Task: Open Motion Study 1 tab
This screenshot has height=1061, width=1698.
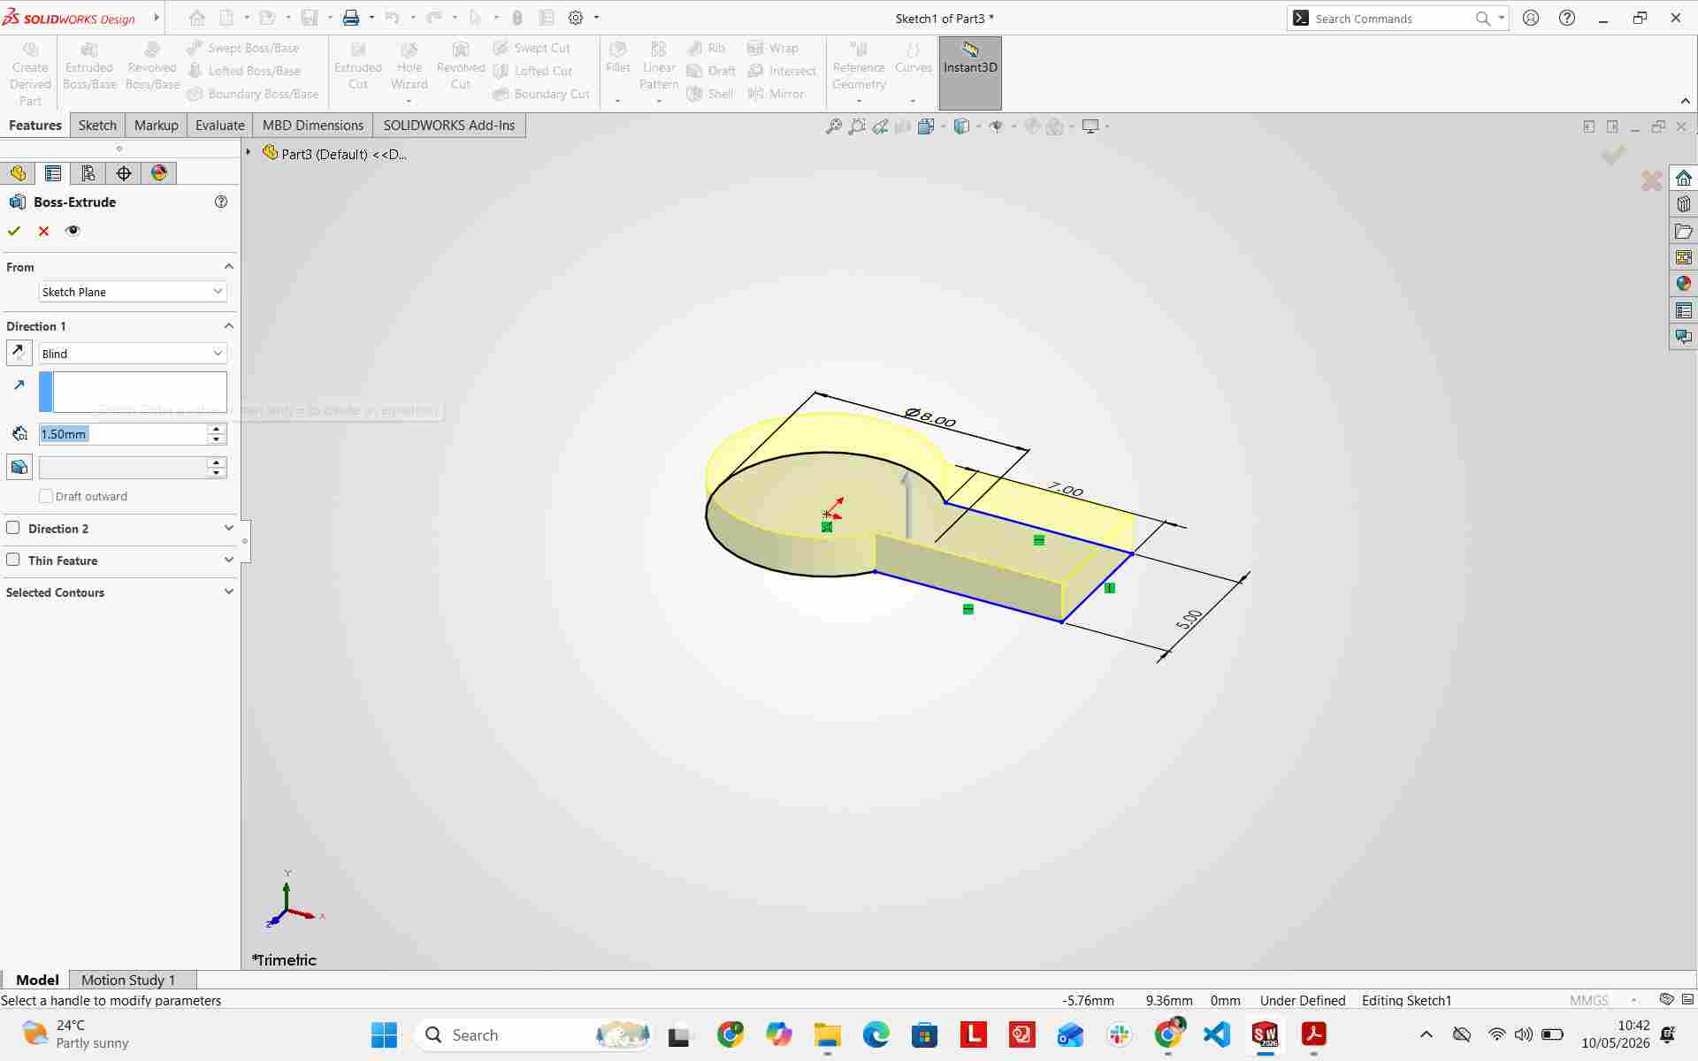Action: click(x=128, y=980)
